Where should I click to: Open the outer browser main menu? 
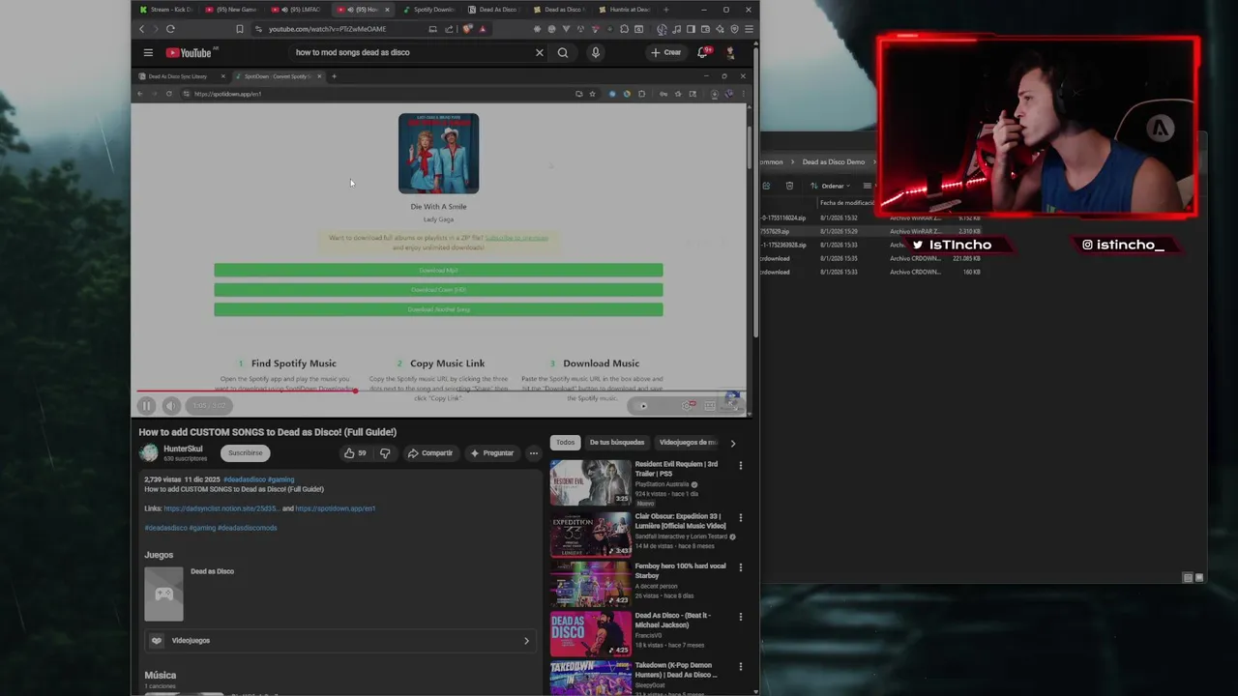click(x=749, y=29)
